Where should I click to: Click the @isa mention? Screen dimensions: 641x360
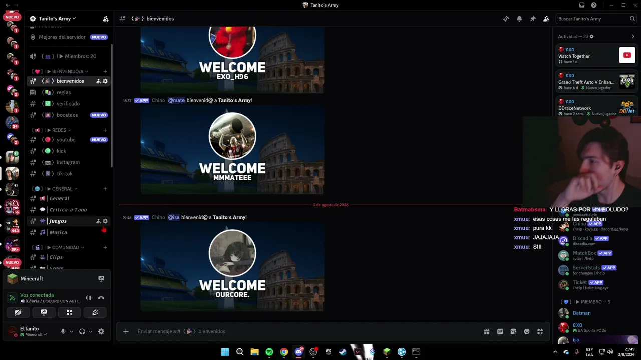click(x=174, y=217)
